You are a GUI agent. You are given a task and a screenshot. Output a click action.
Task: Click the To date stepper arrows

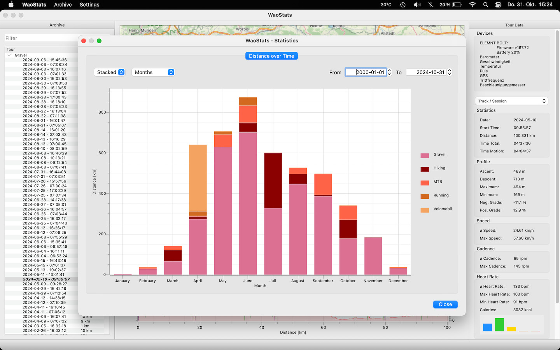click(450, 72)
